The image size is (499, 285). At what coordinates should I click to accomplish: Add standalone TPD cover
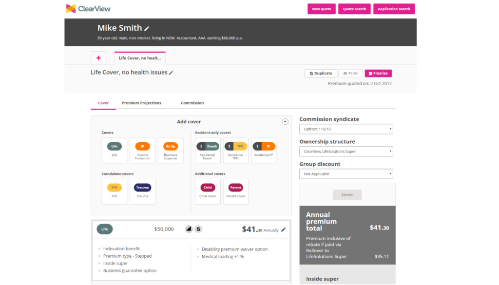[114, 191]
